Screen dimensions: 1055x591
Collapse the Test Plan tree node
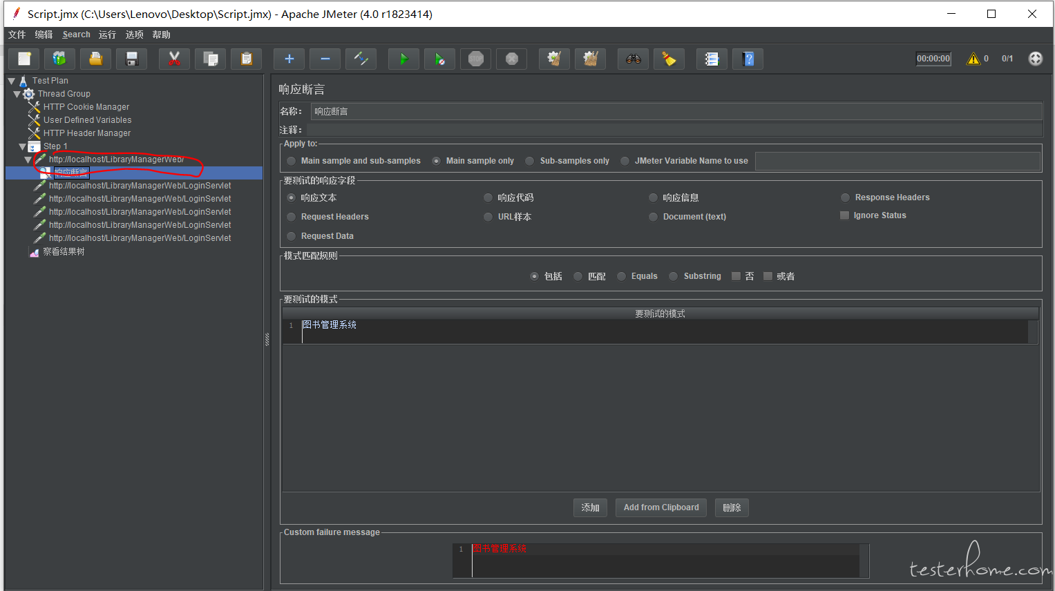[x=11, y=81]
